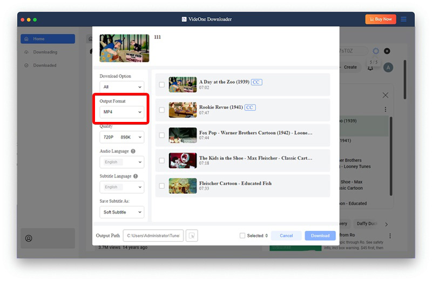Toggle the Selected all checkbox

pyautogui.click(x=242, y=236)
